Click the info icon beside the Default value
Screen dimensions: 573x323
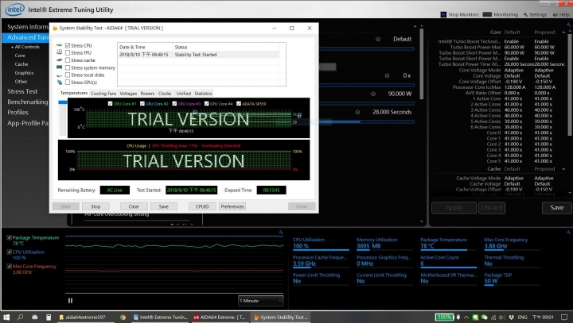pyautogui.click(x=378, y=39)
